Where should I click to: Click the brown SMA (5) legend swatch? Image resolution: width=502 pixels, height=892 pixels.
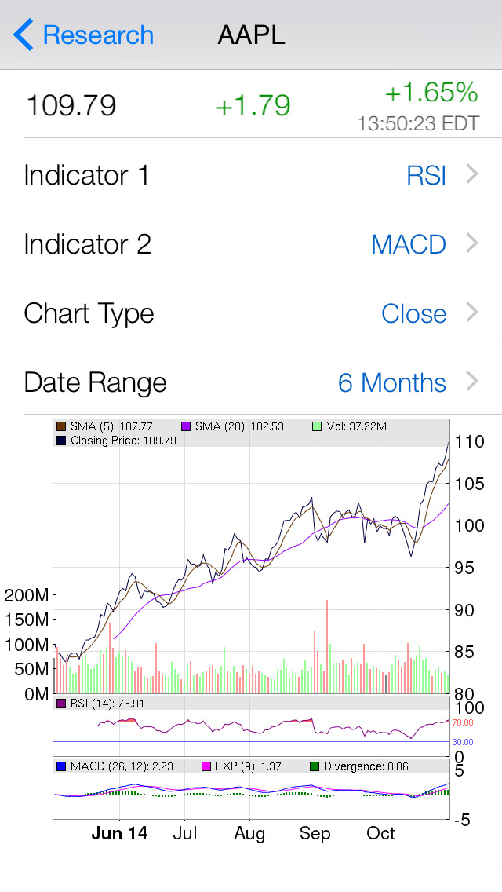pos(61,426)
